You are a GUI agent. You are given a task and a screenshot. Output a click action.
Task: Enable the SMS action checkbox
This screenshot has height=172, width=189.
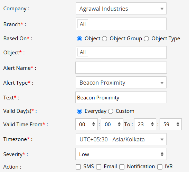(x=78, y=167)
